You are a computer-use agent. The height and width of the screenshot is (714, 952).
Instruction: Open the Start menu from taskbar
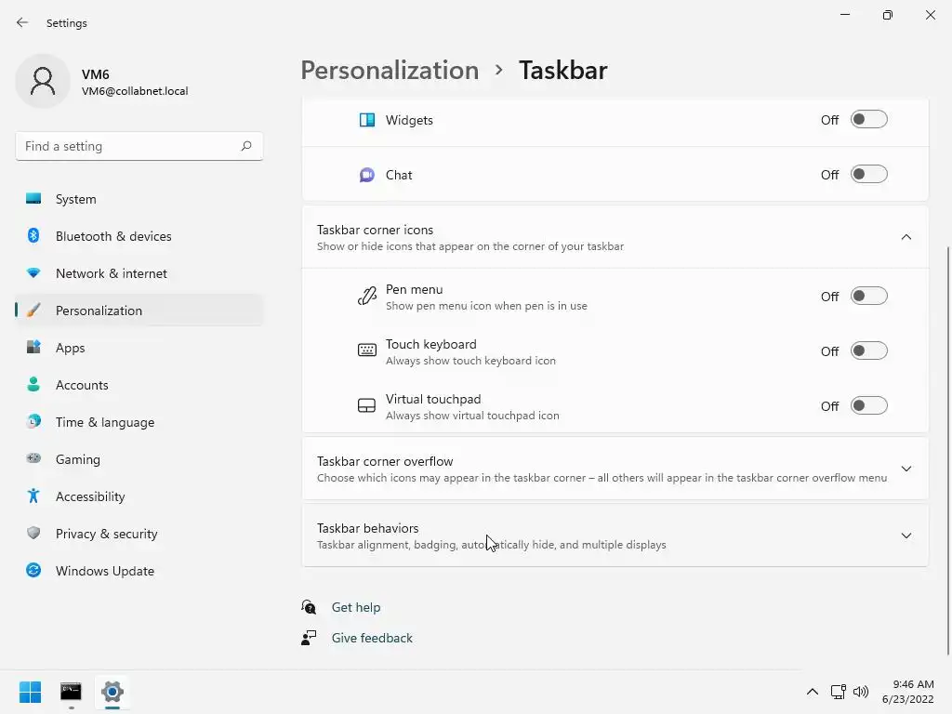click(30, 692)
